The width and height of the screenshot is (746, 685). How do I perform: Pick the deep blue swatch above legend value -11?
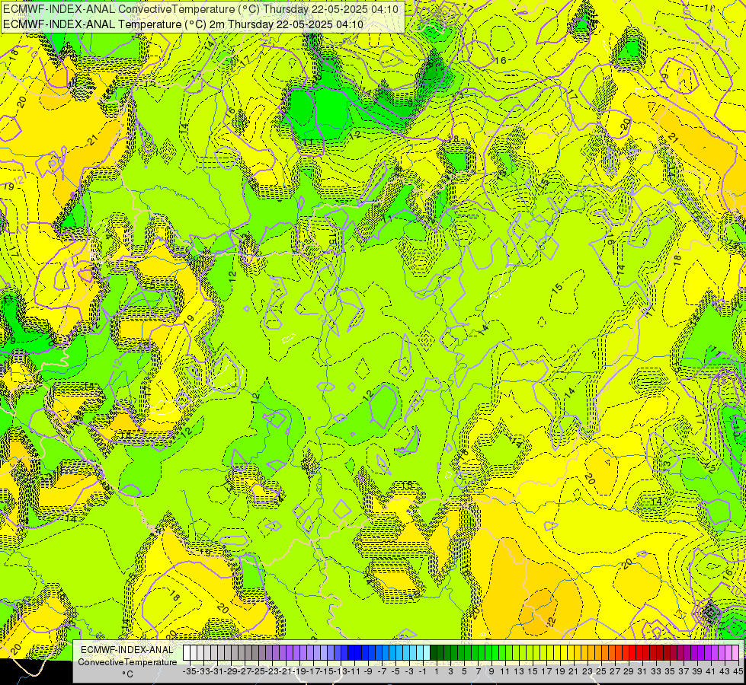pyautogui.click(x=351, y=653)
